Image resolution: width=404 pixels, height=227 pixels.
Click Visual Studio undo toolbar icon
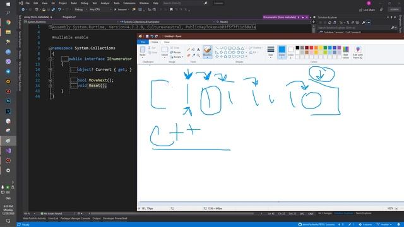point(59,9)
